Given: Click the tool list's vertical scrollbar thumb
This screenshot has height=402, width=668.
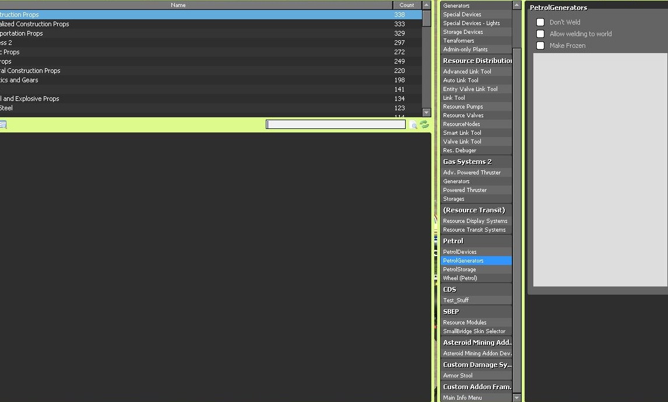Looking at the screenshot, I should 517,221.
